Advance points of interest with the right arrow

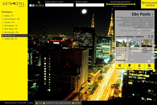click(x=152, y=36)
